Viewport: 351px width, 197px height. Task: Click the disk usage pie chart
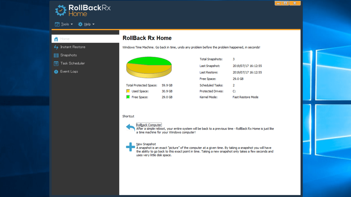pyautogui.click(x=149, y=67)
